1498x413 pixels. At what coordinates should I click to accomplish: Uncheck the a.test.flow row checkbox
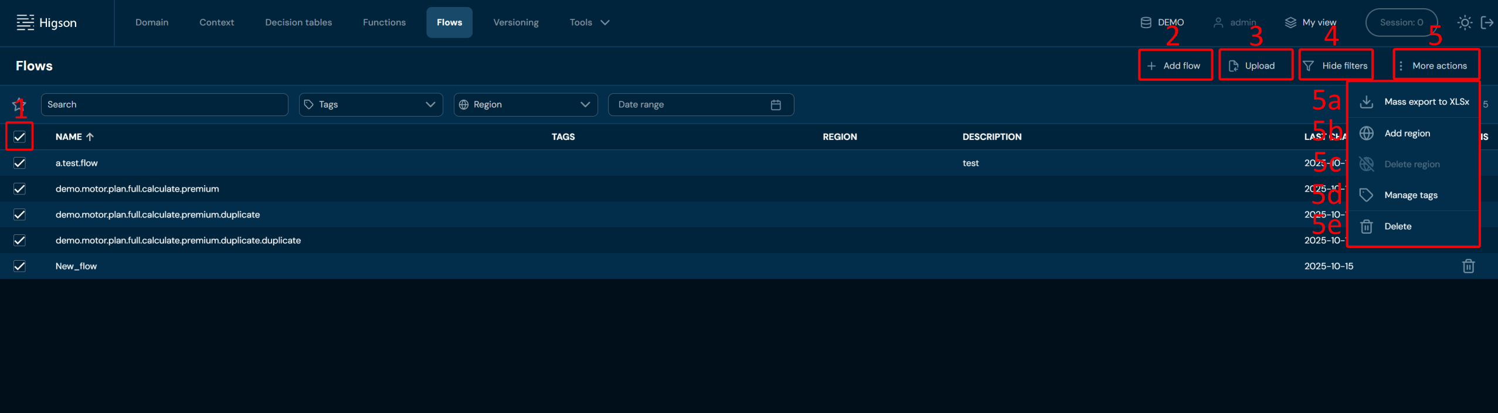(x=19, y=163)
